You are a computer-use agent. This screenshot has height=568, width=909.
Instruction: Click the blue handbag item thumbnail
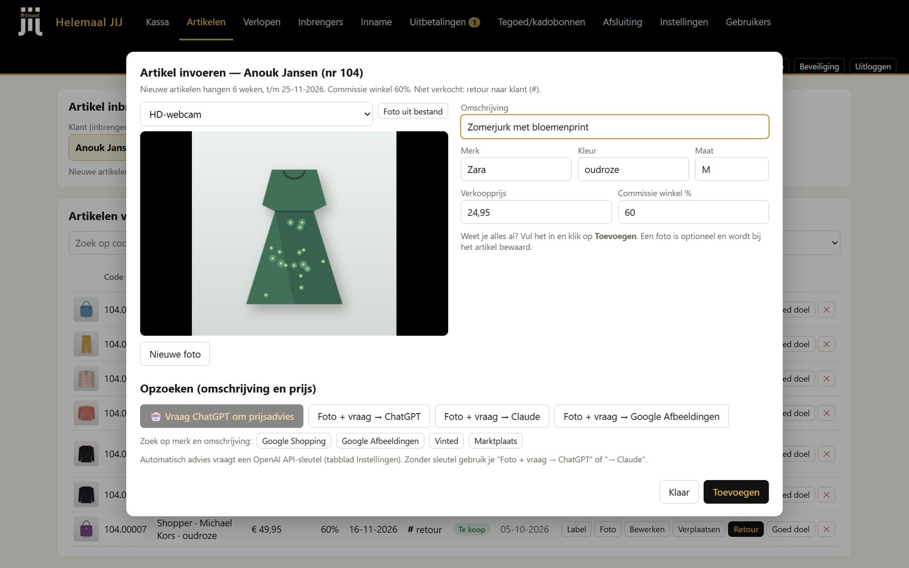click(86, 310)
